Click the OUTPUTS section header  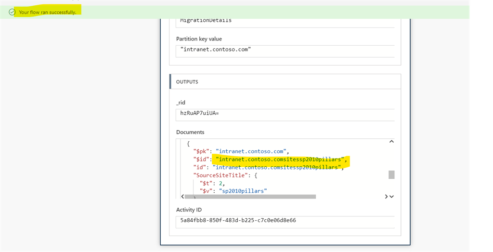point(187,82)
